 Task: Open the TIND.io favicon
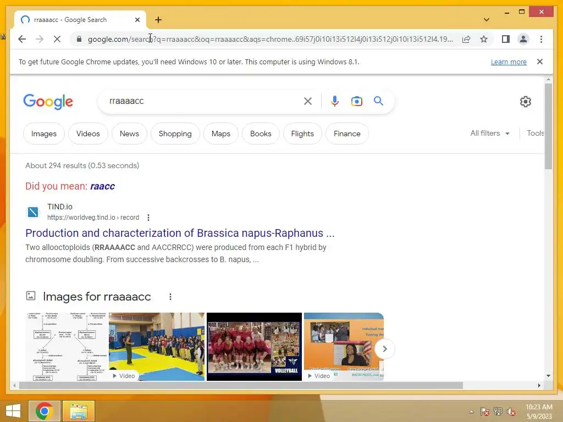click(x=32, y=212)
